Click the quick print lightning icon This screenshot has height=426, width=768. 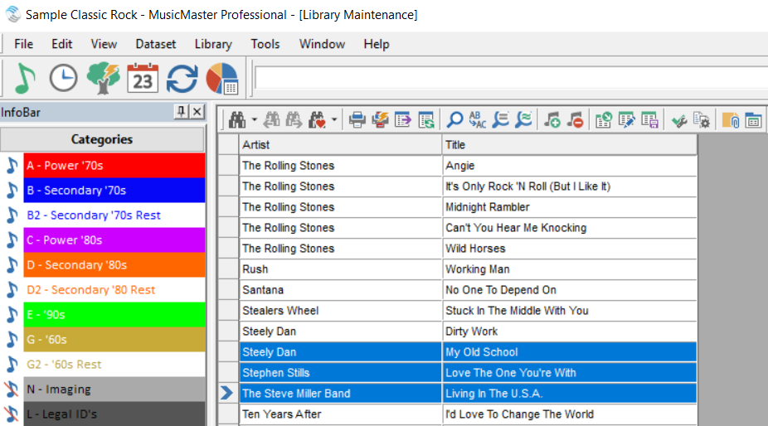pyautogui.click(x=380, y=119)
